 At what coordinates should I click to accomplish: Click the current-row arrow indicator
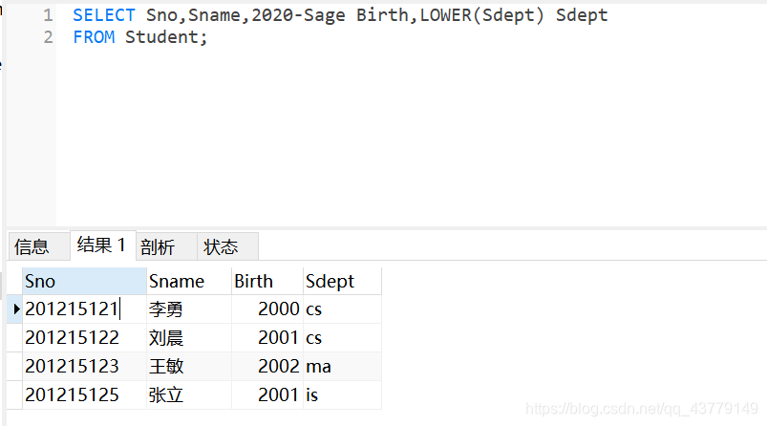pyautogui.click(x=16, y=309)
